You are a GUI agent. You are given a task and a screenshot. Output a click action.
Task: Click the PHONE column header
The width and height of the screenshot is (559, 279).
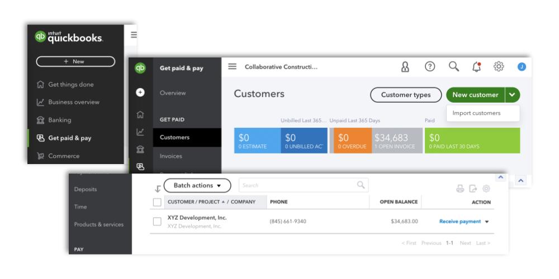pyautogui.click(x=279, y=202)
